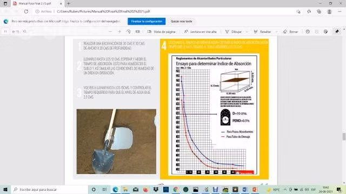The image size is (346, 194).
Task: Close the Manual Fosa Final PDF tab
Action: point(61,4)
